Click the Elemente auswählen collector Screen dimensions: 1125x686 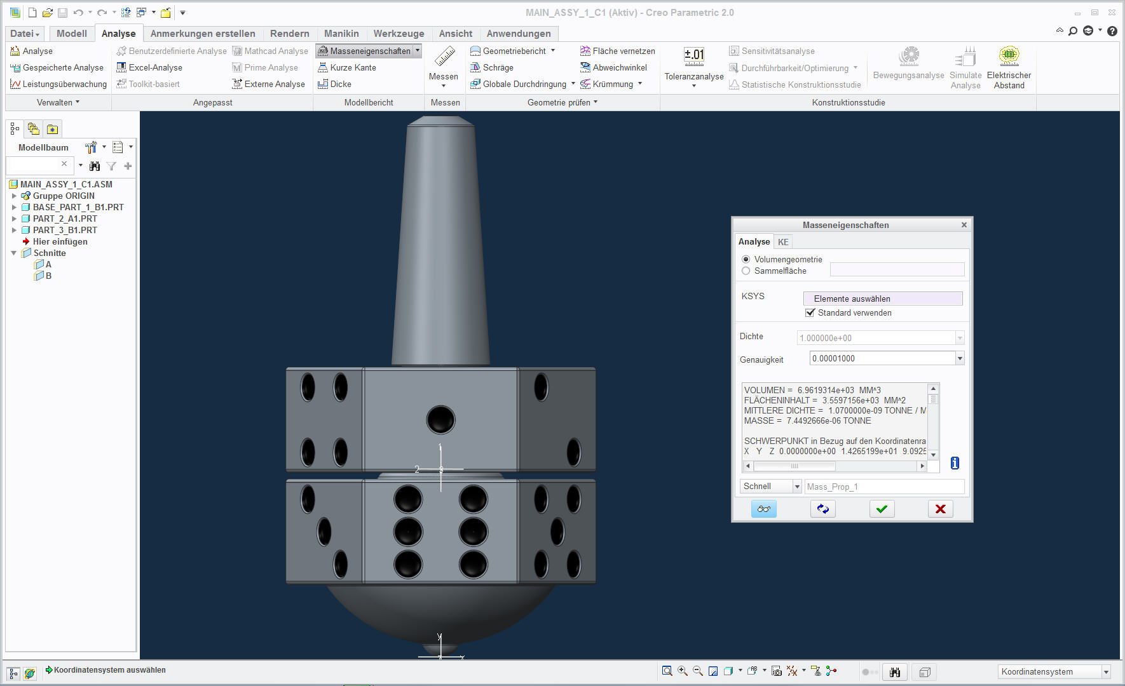tap(883, 299)
